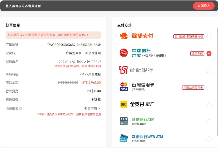Viewport: 218px width, 148px height.
Task: Click the 592 枚 bonus iG coins value
Action: (x=96, y=100)
